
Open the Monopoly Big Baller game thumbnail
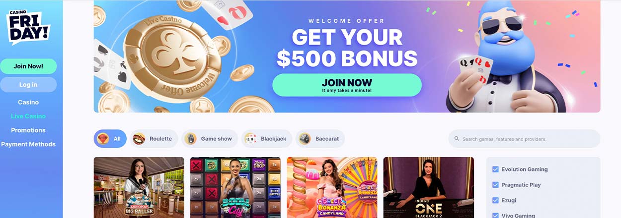[139, 187]
